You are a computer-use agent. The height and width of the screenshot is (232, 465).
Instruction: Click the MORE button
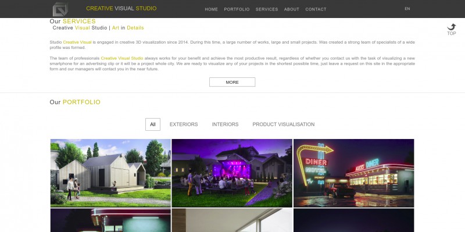tap(232, 82)
